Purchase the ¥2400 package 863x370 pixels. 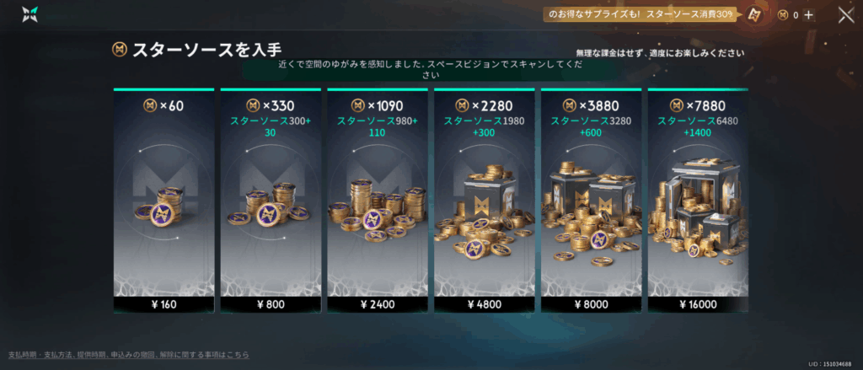(378, 304)
